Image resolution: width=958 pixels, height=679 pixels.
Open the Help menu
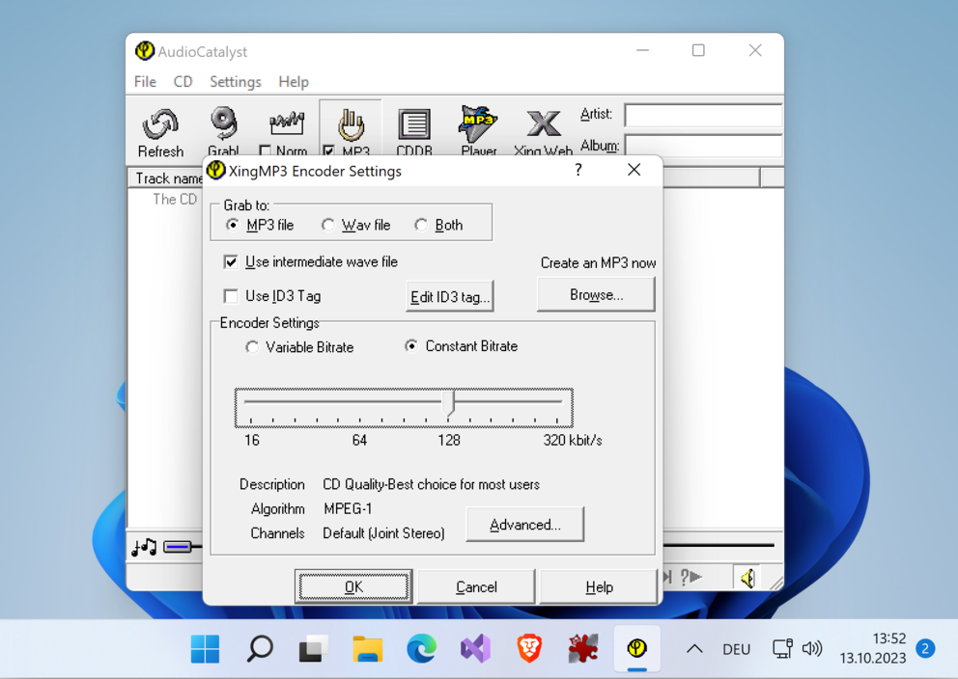pyautogui.click(x=294, y=82)
